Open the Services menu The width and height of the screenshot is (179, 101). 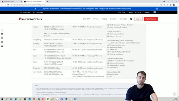click(113, 19)
